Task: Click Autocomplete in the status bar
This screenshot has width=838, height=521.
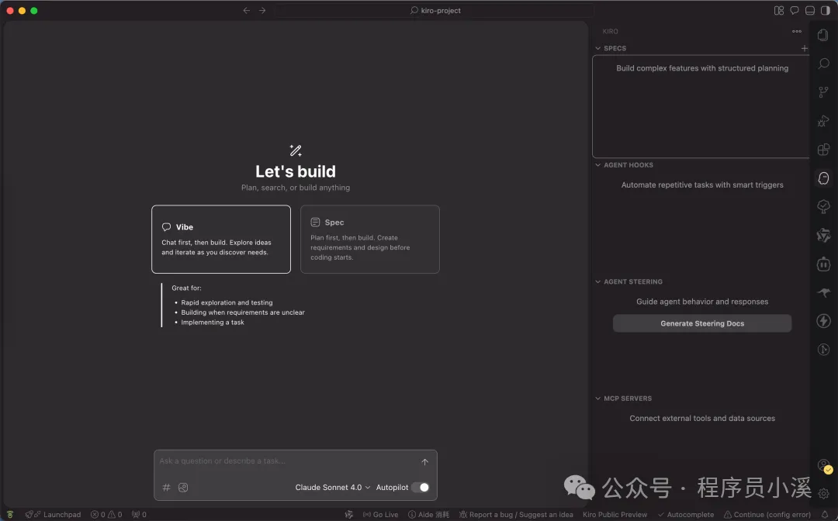Action: pyautogui.click(x=686, y=515)
